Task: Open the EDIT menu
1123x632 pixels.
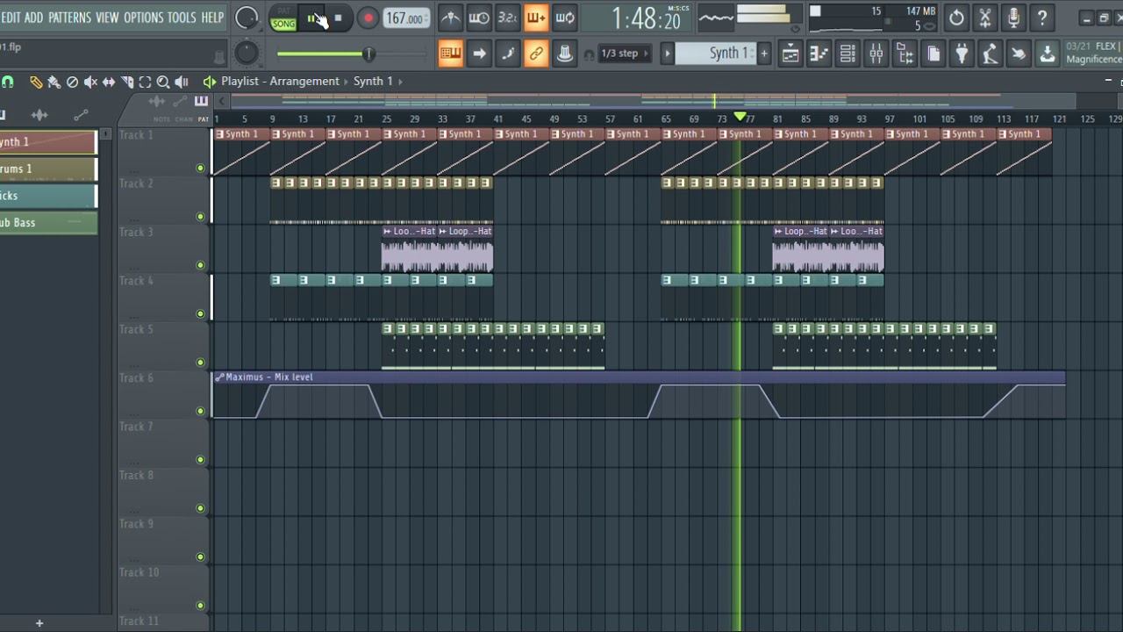Action: (11, 18)
